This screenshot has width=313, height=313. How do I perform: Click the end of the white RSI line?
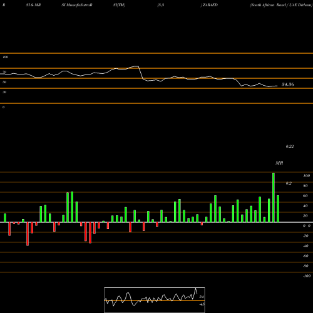(277, 86)
